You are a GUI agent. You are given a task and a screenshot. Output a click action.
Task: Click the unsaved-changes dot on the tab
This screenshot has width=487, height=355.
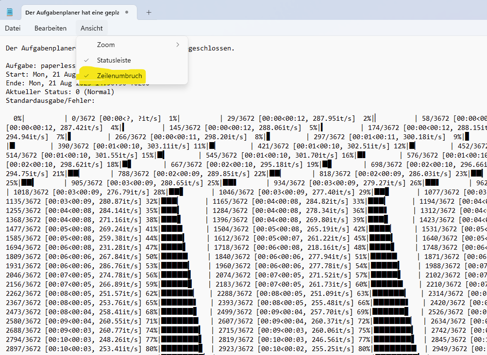click(127, 12)
